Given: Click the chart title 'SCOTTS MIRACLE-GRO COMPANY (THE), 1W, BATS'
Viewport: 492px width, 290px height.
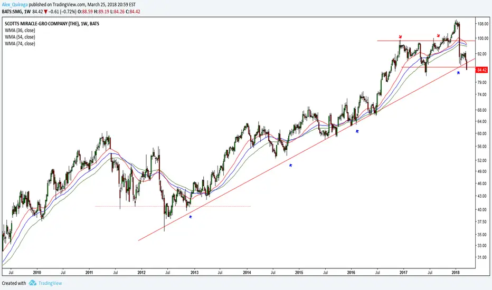Looking at the screenshot, I should point(52,24).
